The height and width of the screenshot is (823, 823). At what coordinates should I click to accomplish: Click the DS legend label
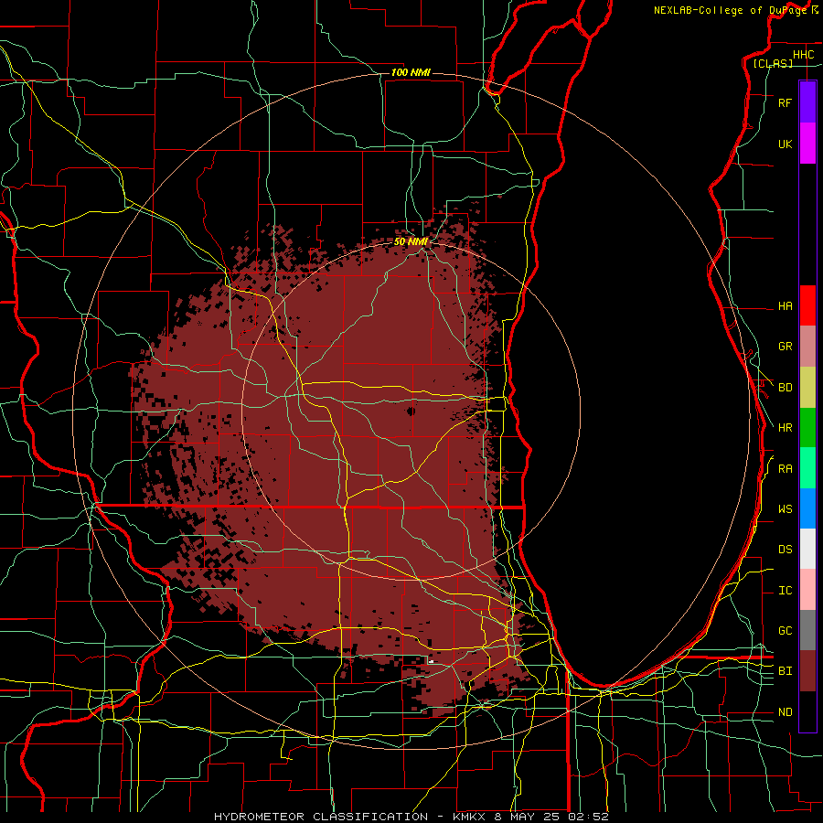point(785,550)
